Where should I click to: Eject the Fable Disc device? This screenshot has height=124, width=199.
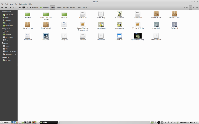(16, 54)
